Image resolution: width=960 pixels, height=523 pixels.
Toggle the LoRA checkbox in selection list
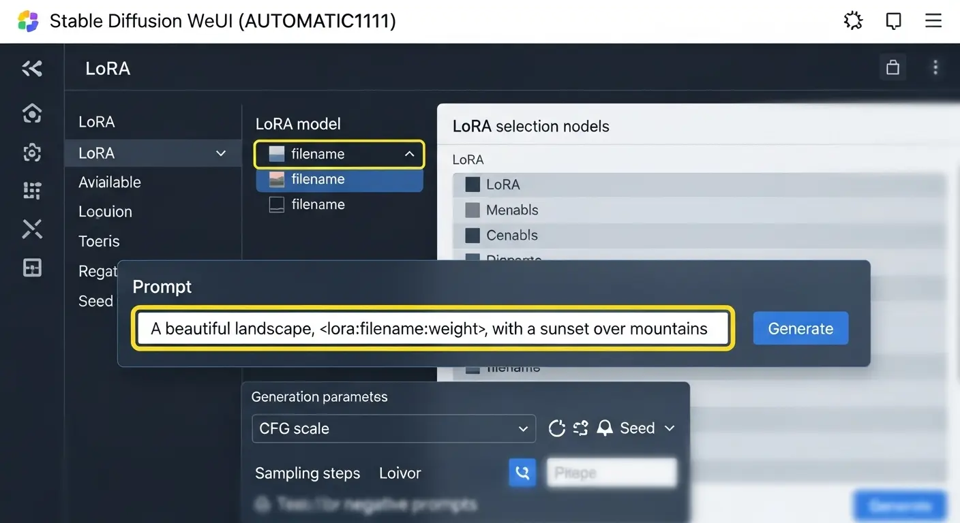[x=472, y=185]
